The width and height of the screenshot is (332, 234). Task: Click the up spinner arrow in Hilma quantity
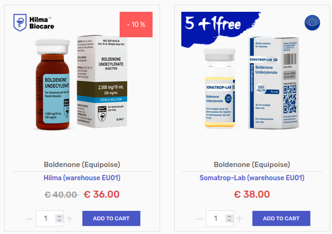[x=59, y=217]
